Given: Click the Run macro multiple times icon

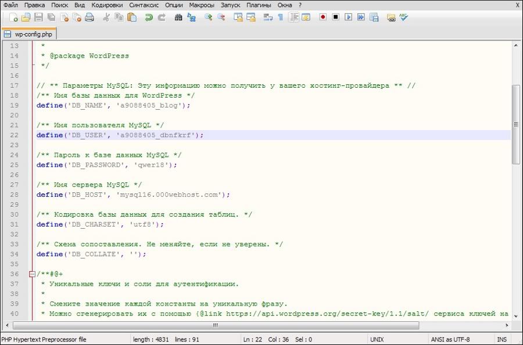Looking at the screenshot, I should click(x=361, y=17).
